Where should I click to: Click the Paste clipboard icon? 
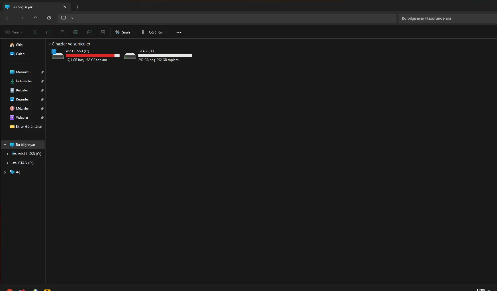(x=62, y=32)
